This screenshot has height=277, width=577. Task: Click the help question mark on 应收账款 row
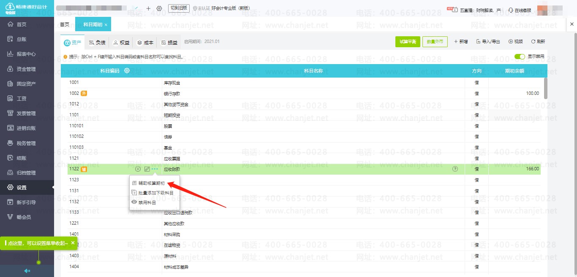(x=455, y=169)
